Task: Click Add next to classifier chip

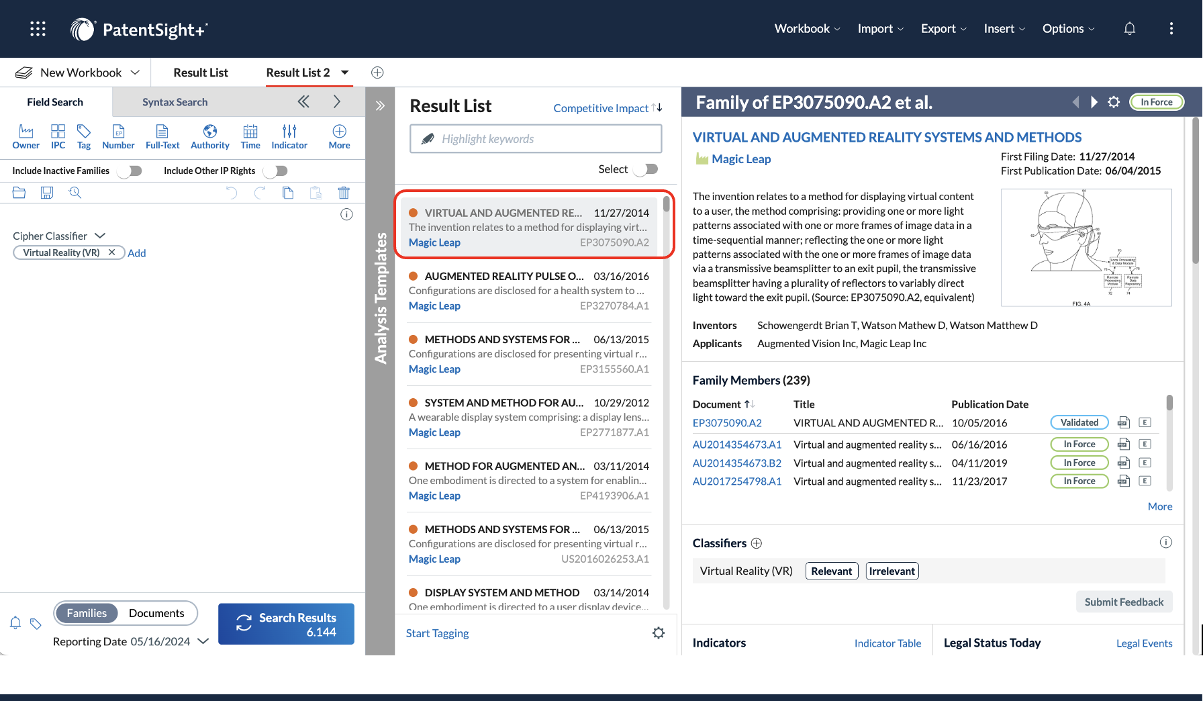Action: pos(137,253)
